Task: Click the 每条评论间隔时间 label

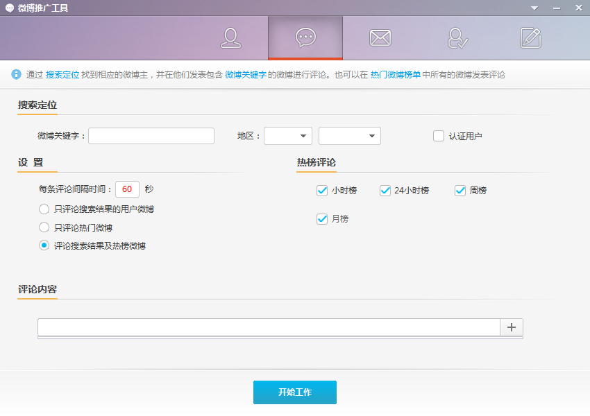Action: point(75,189)
